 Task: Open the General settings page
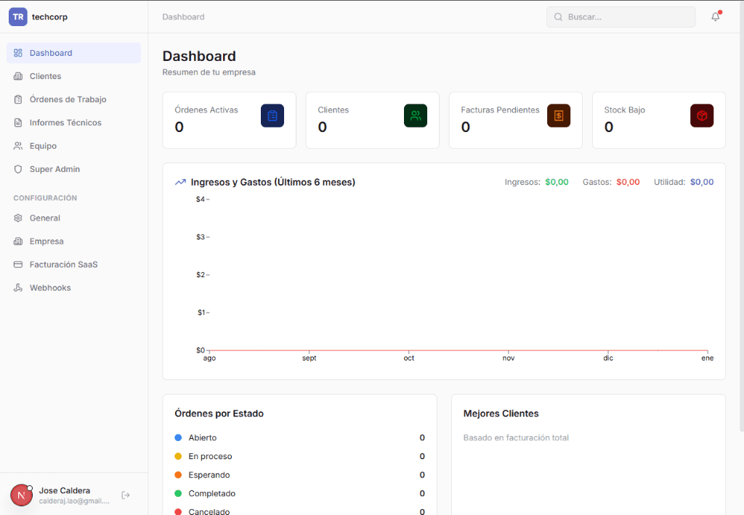pyautogui.click(x=43, y=218)
